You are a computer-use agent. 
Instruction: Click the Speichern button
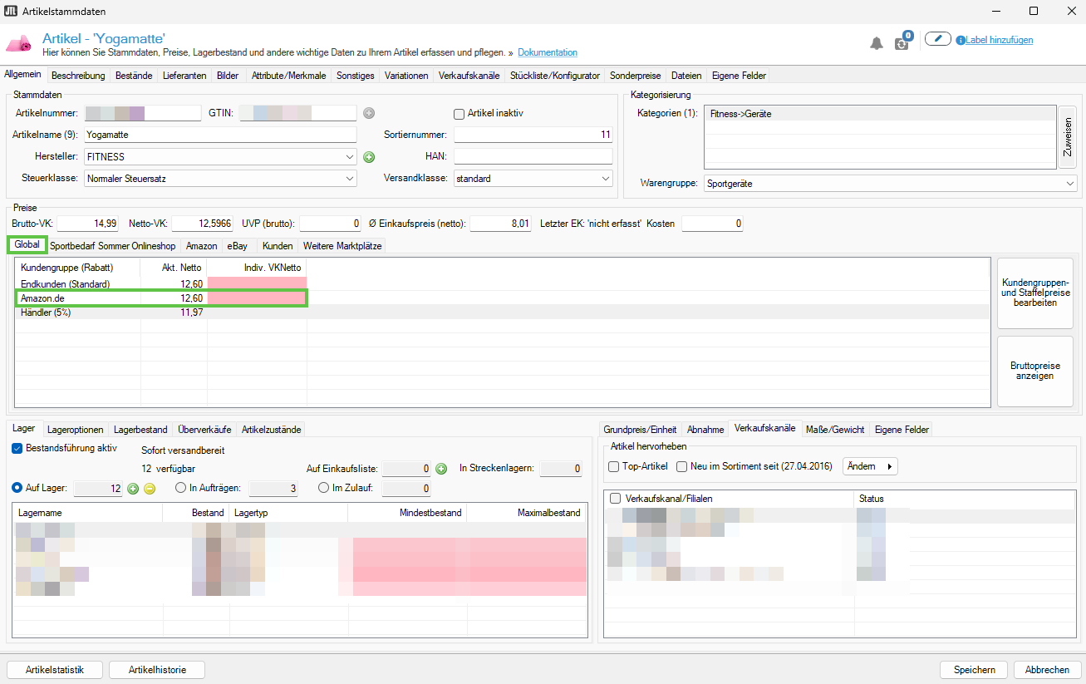(974, 670)
